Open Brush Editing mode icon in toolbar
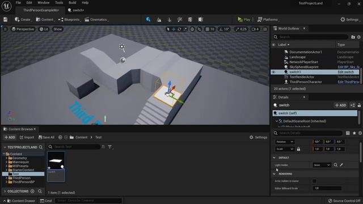The height and width of the screenshot is (204, 363). (x=200, y=20)
